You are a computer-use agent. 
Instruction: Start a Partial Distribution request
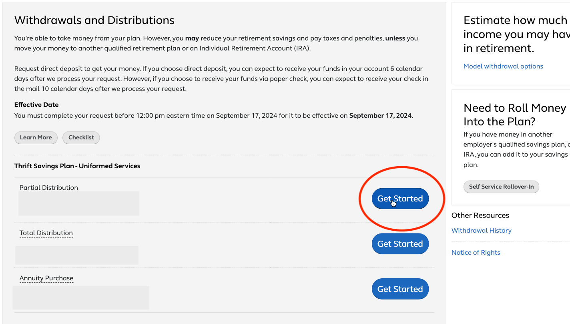(400, 199)
